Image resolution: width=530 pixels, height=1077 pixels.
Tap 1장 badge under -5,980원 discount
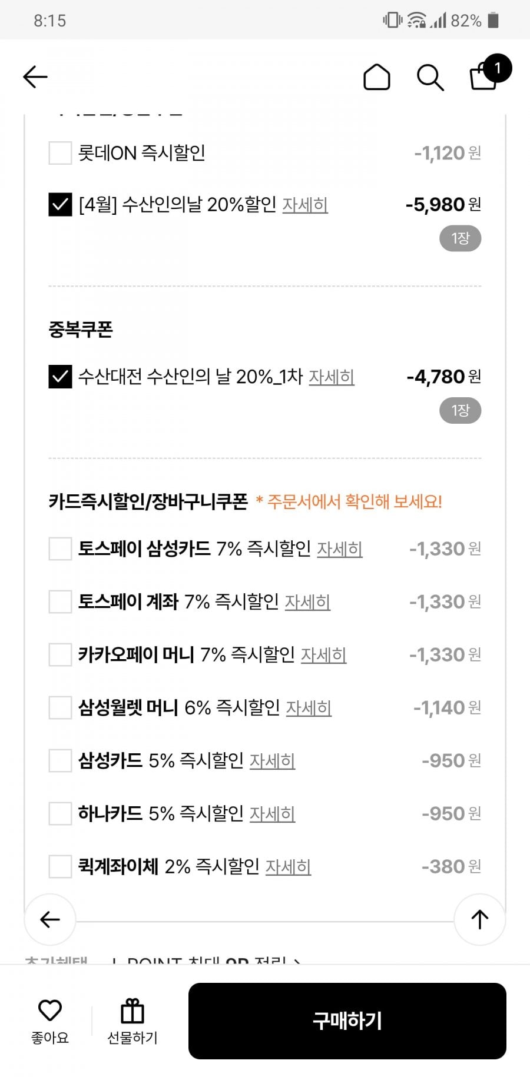460,238
